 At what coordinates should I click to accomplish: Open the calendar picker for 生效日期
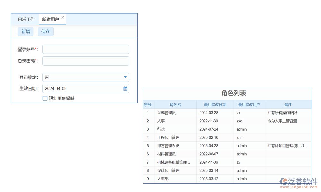(125, 89)
